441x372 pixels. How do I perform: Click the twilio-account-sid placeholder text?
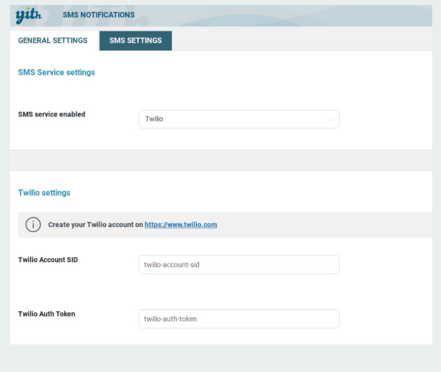tap(172, 265)
